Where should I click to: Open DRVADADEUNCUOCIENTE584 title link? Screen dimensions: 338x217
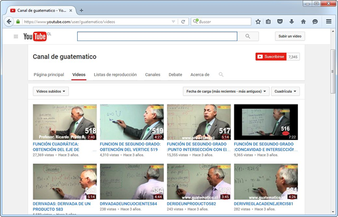click(x=128, y=204)
